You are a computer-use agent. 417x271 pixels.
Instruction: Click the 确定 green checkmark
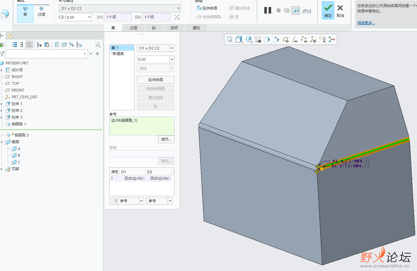tap(328, 10)
